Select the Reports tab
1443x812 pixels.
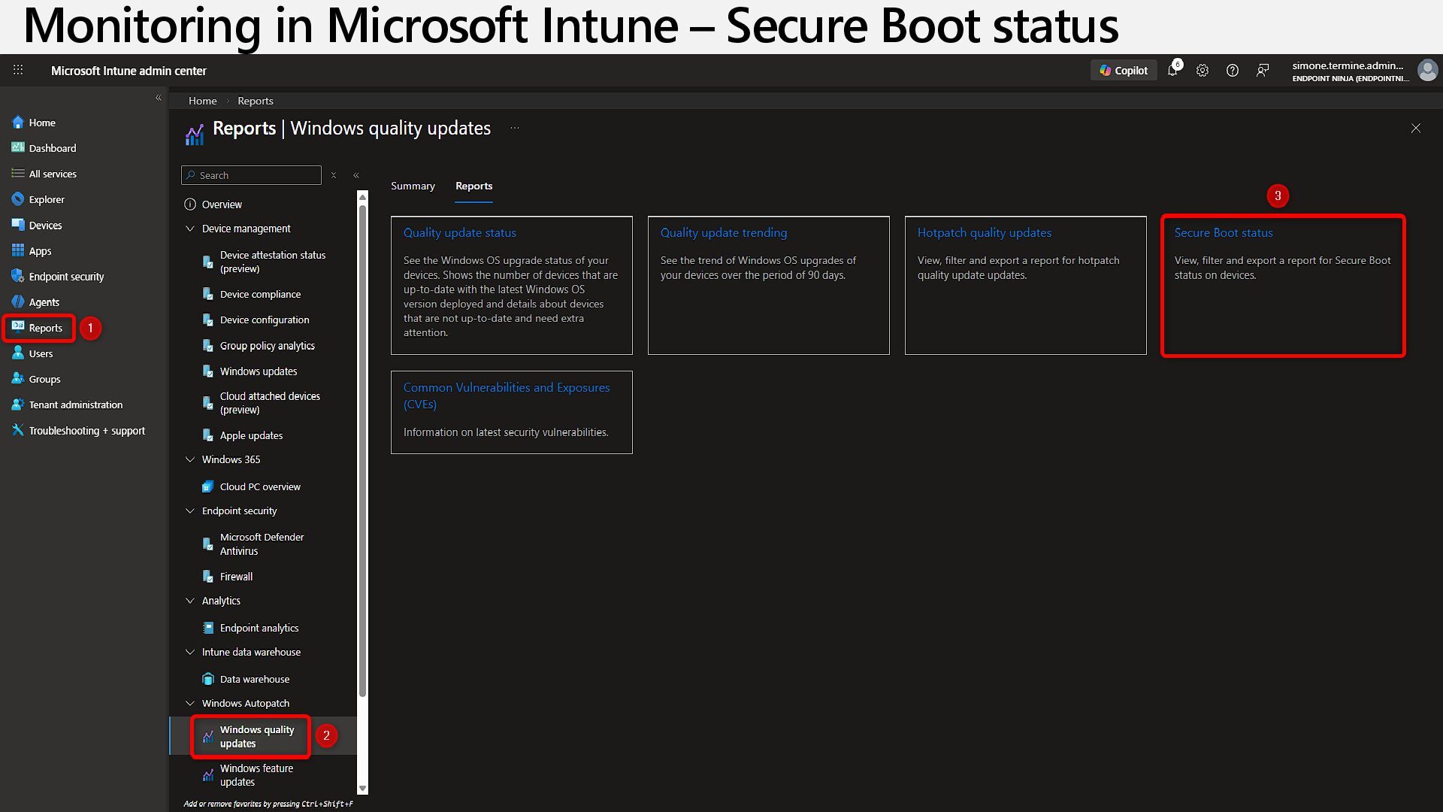[x=473, y=186]
